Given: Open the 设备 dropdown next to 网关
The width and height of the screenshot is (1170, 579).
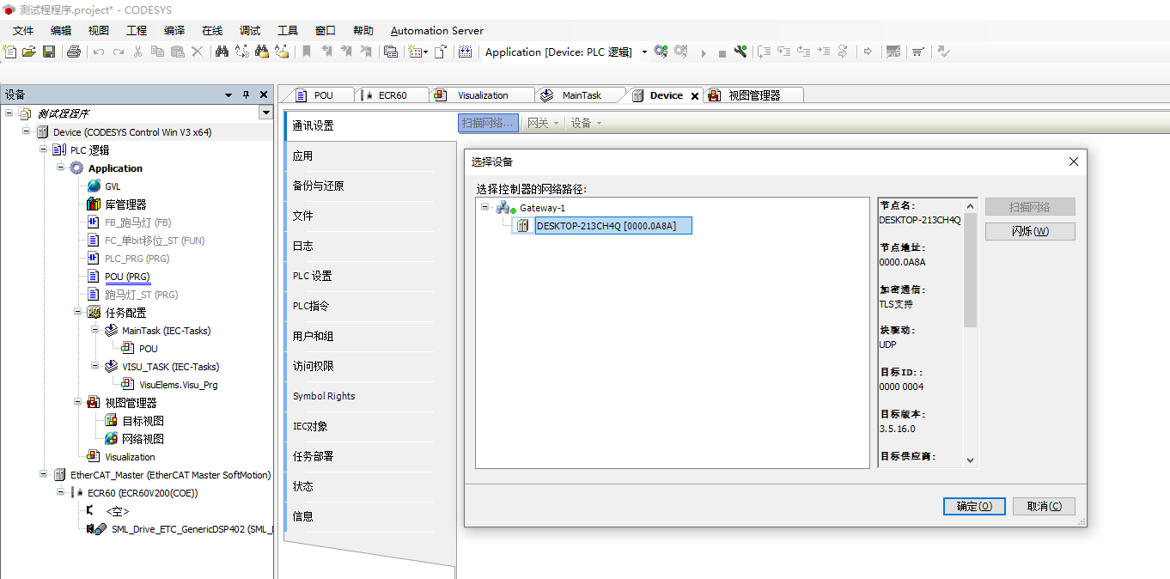Looking at the screenshot, I should [587, 124].
